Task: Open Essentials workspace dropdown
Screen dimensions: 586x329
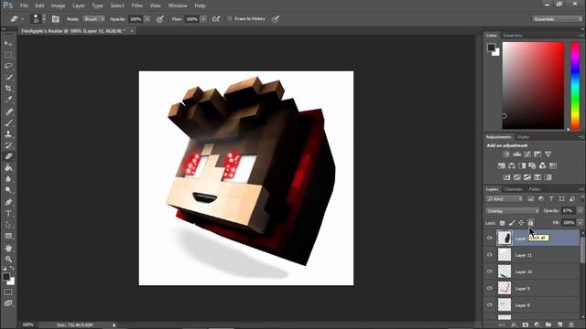Action: (558, 18)
